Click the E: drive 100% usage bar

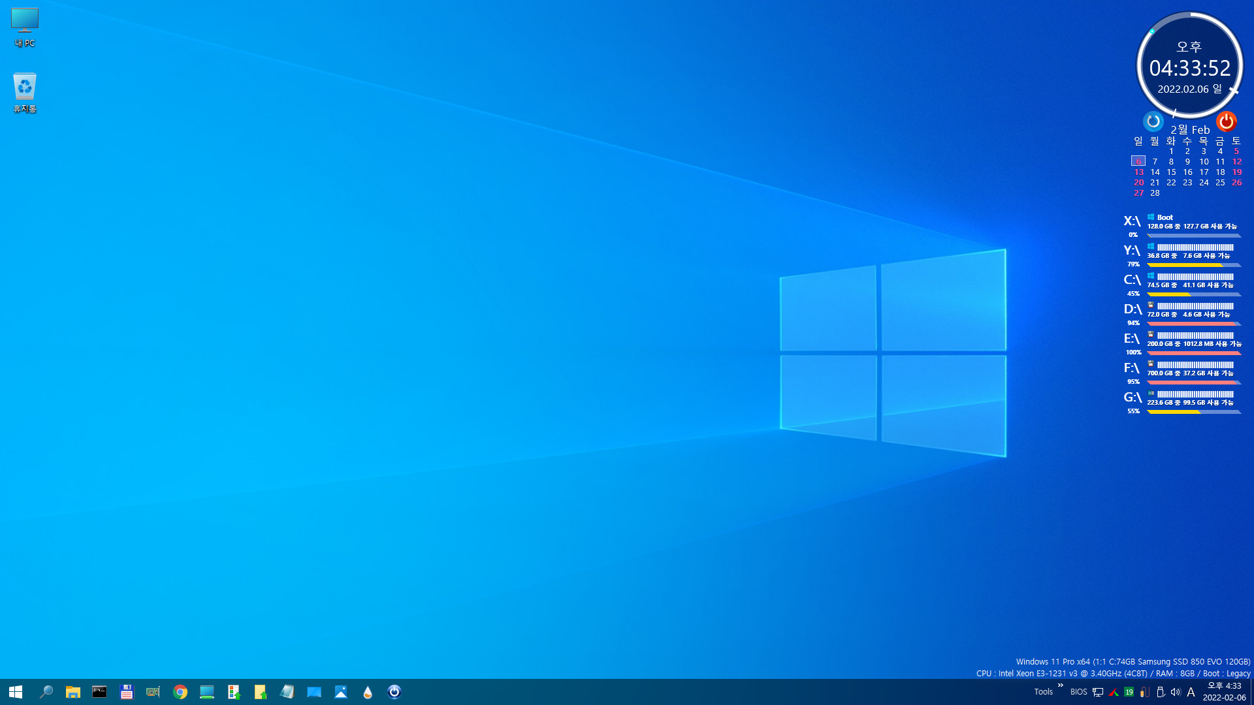coord(1194,353)
